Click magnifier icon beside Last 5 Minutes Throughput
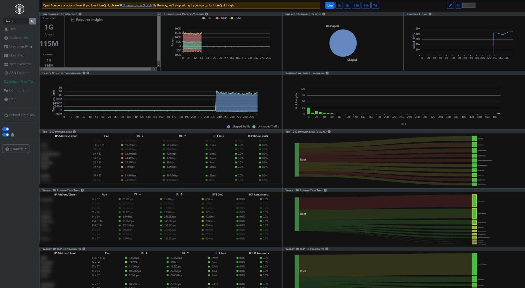This screenshot has height=288, width=525. pos(88,73)
